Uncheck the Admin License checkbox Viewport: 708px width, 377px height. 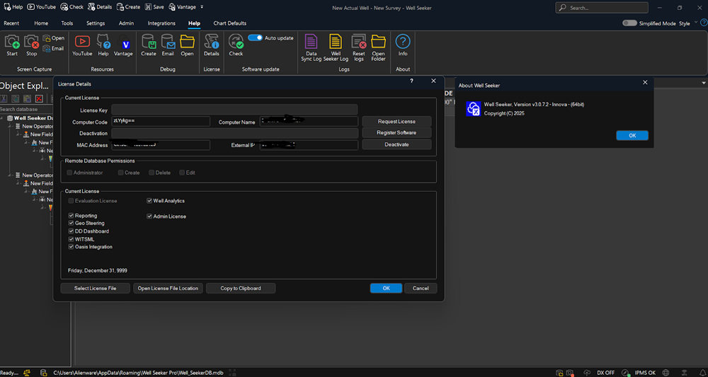(x=149, y=216)
